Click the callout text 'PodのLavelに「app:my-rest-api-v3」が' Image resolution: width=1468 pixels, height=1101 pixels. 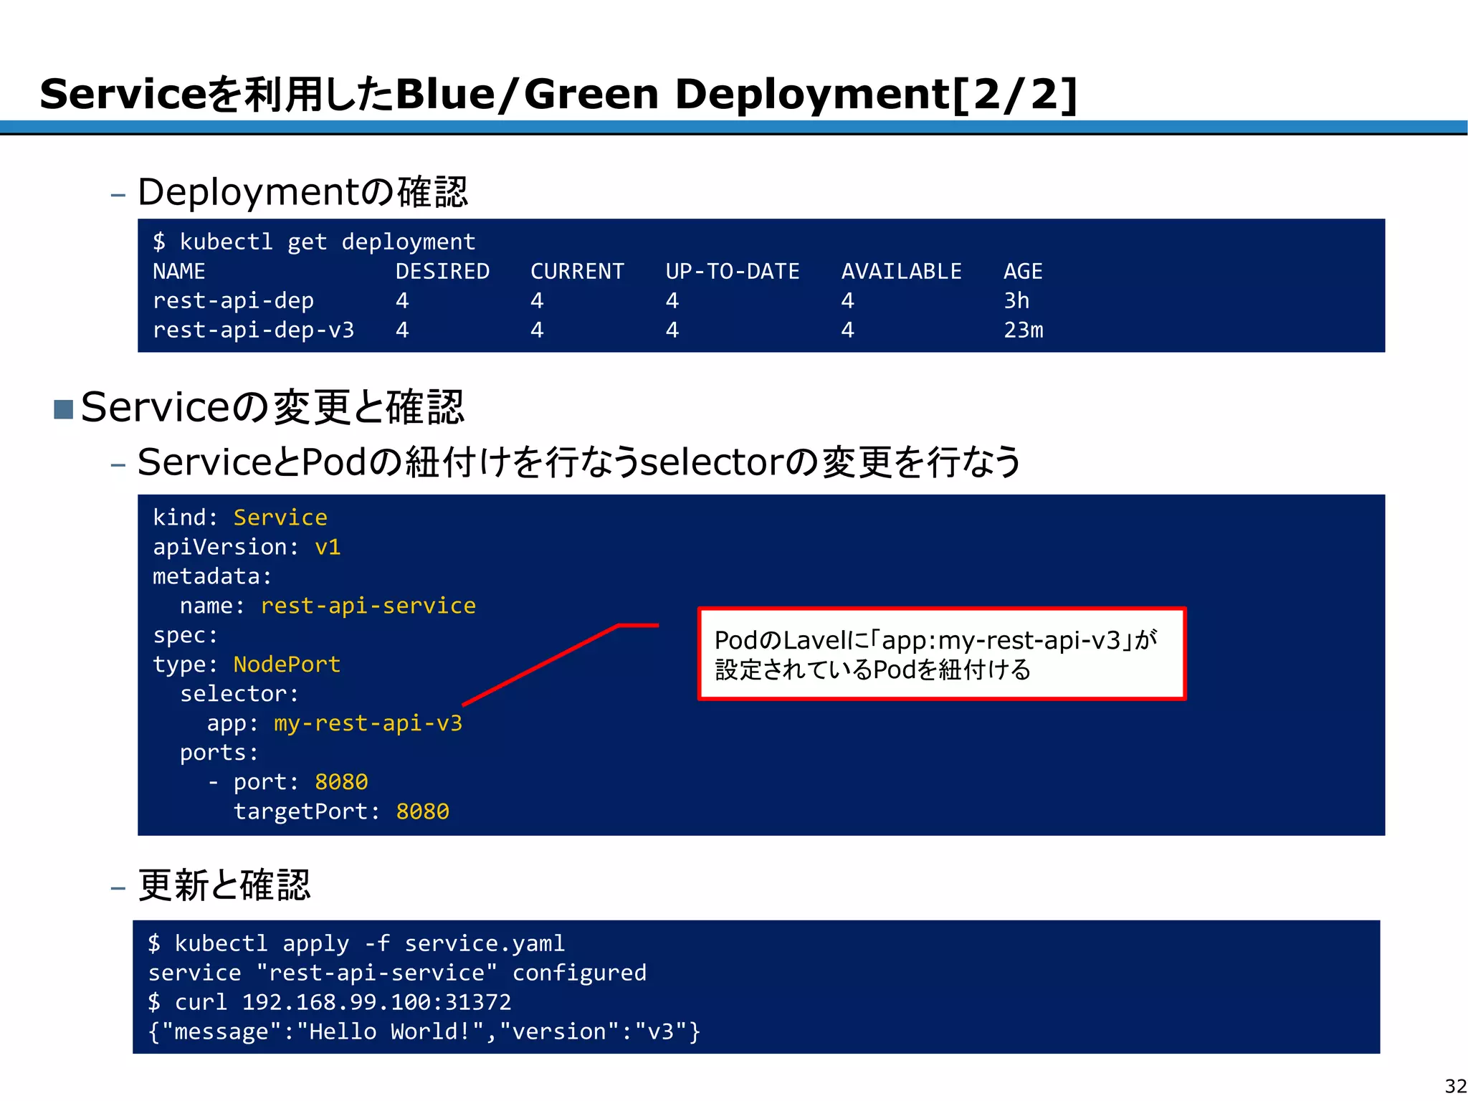tap(936, 640)
